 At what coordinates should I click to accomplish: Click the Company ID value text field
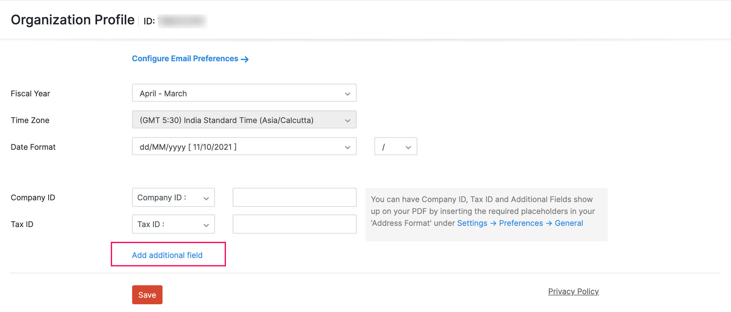(294, 198)
